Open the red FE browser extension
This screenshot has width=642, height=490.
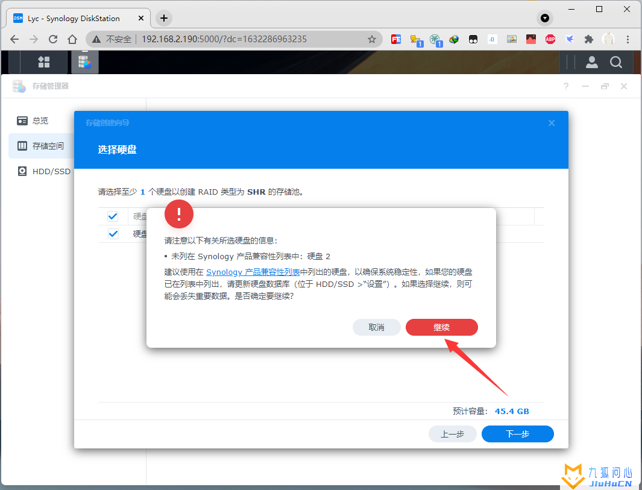(x=396, y=39)
